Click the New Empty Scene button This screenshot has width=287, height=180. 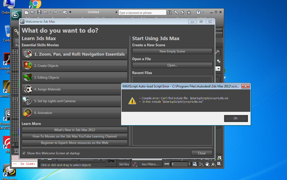click(x=172, y=51)
